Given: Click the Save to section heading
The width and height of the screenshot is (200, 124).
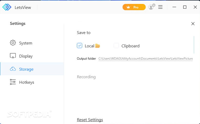Looking at the screenshot, I should [x=84, y=33].
